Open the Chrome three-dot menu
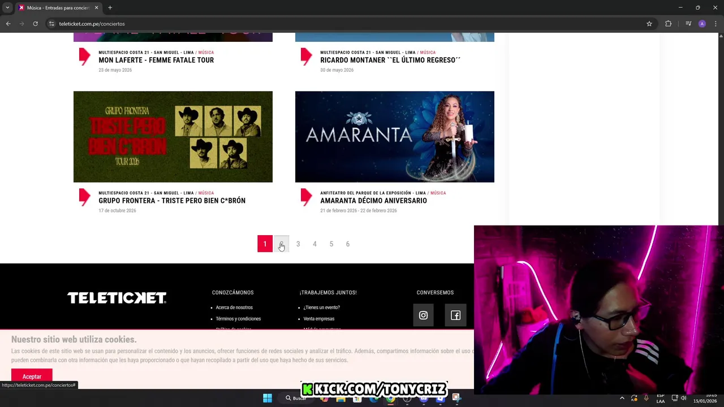The image size is (724, 407). [x=716, y=24]
